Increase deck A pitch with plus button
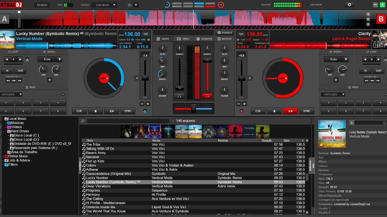The image size is (387, 217). click(x=148, y=104)
